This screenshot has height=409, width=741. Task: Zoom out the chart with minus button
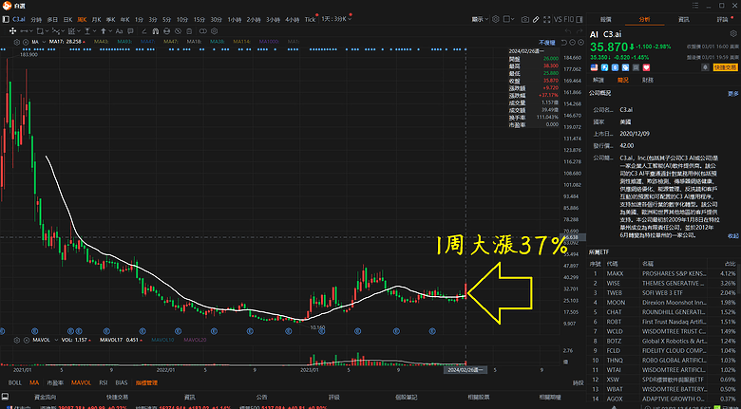[572, 43]
